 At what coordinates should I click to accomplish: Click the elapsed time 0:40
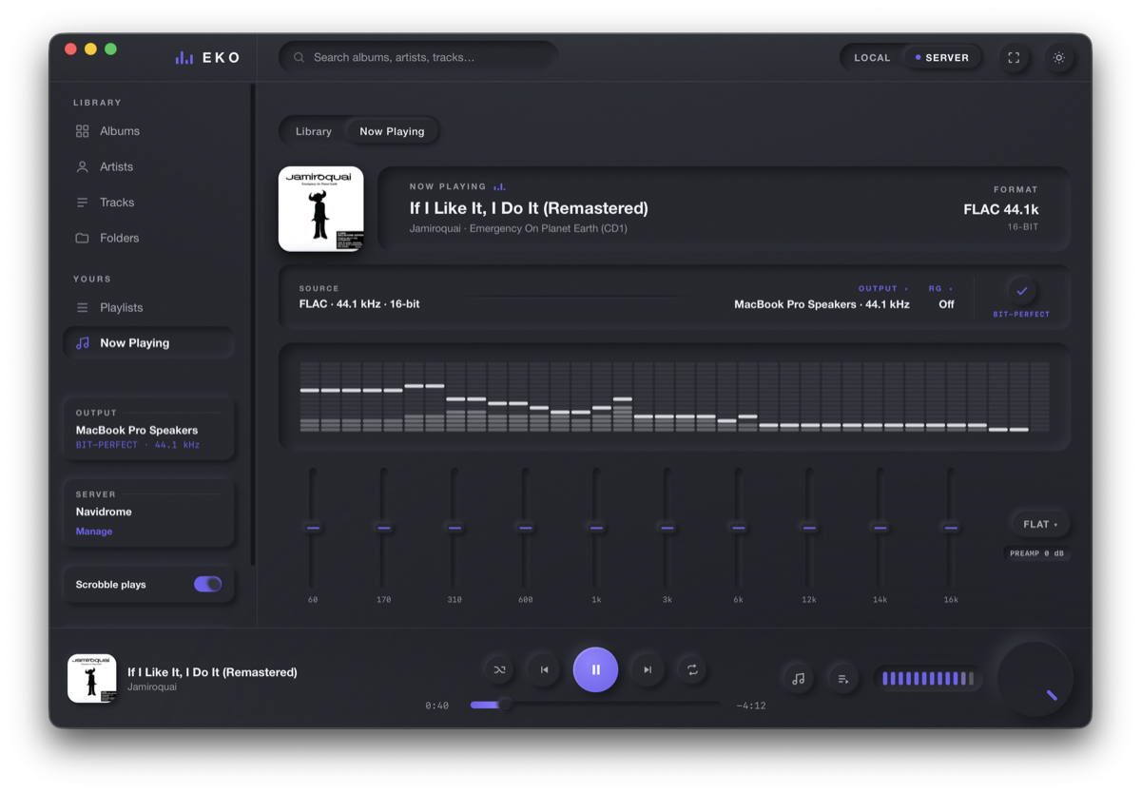[436, 706]
